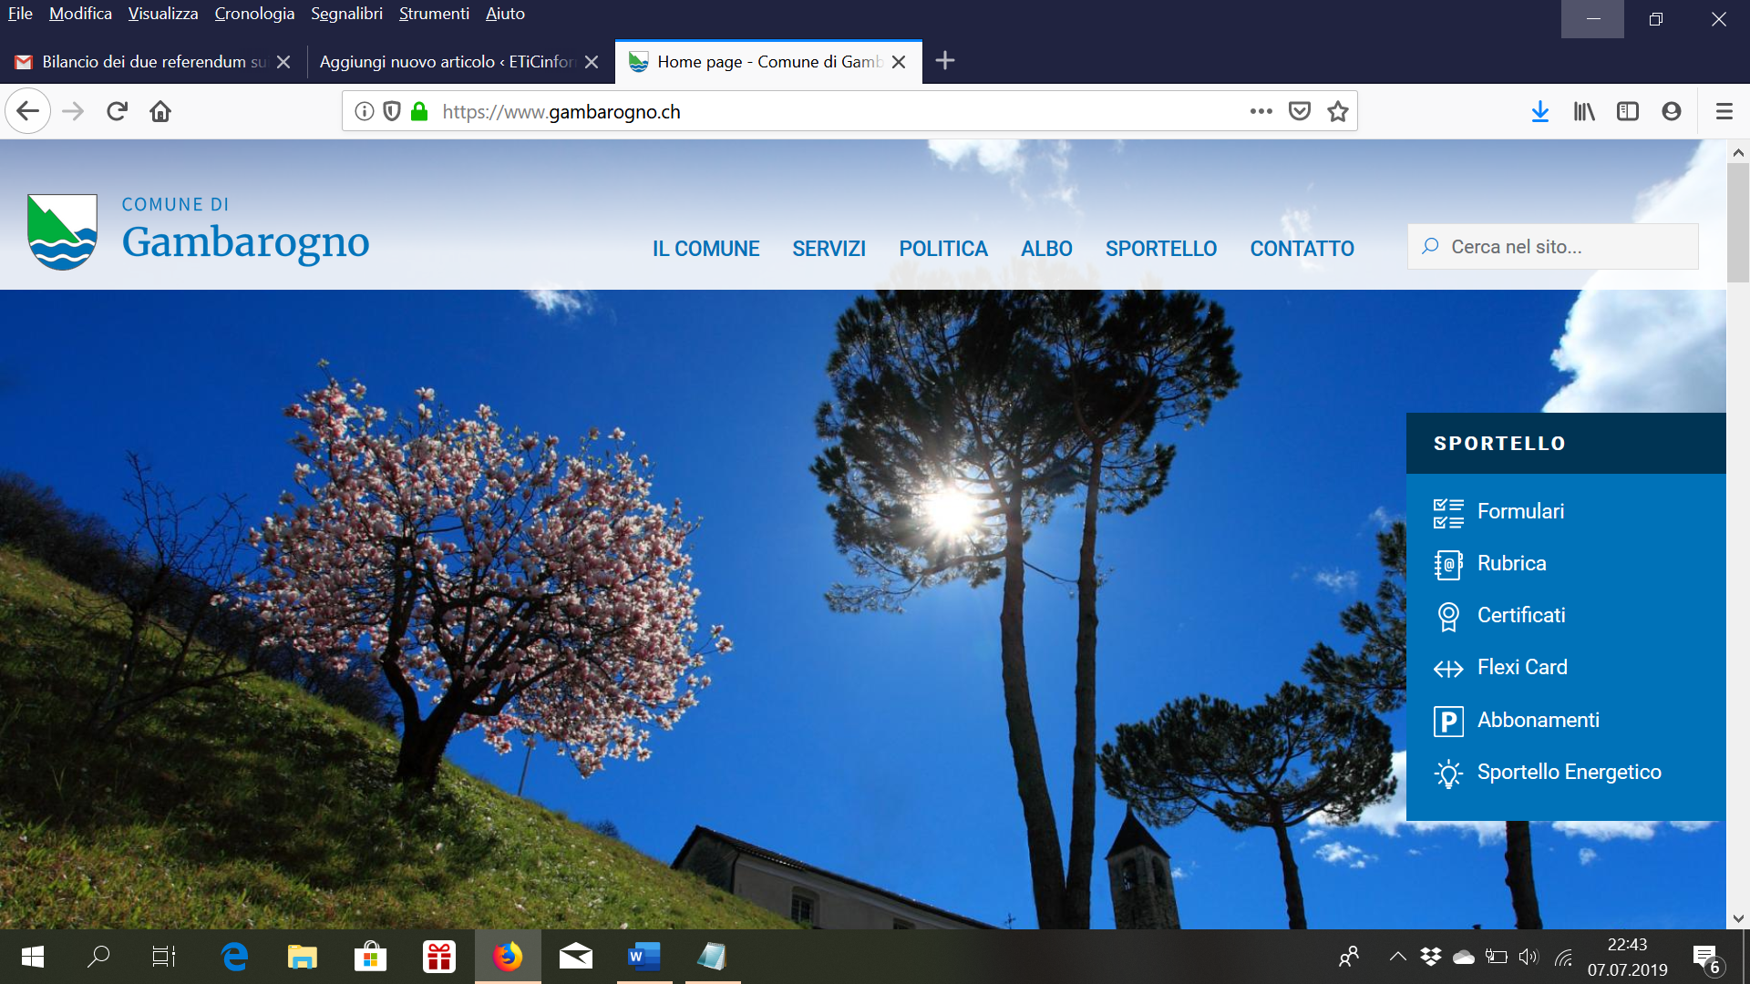Open the Certificati link
This screenshot has width=1750, height=984.
tap(1521, 615)
